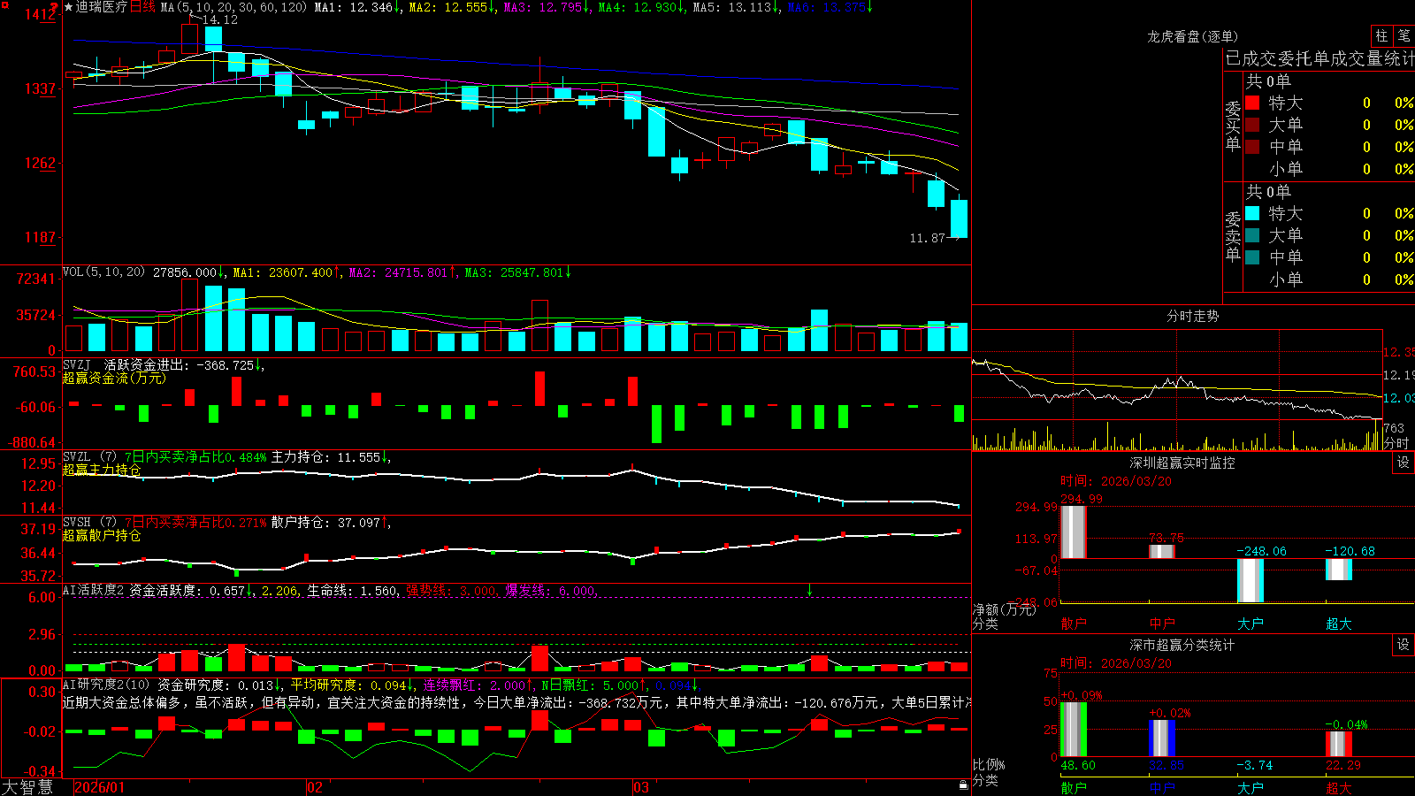Click the 02 month marker on time axis
1415x796 pixels.
tap(315, 787)
